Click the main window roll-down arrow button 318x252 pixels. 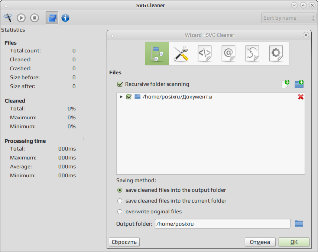coord(294,5)
